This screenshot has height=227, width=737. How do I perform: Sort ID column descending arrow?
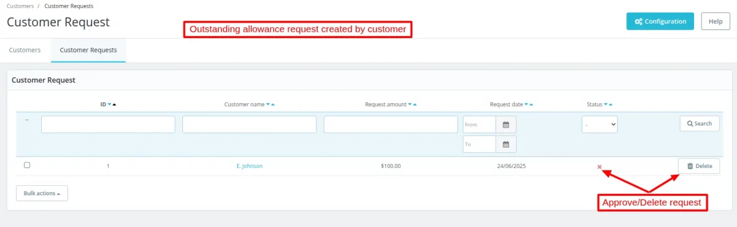pos(110,105)
